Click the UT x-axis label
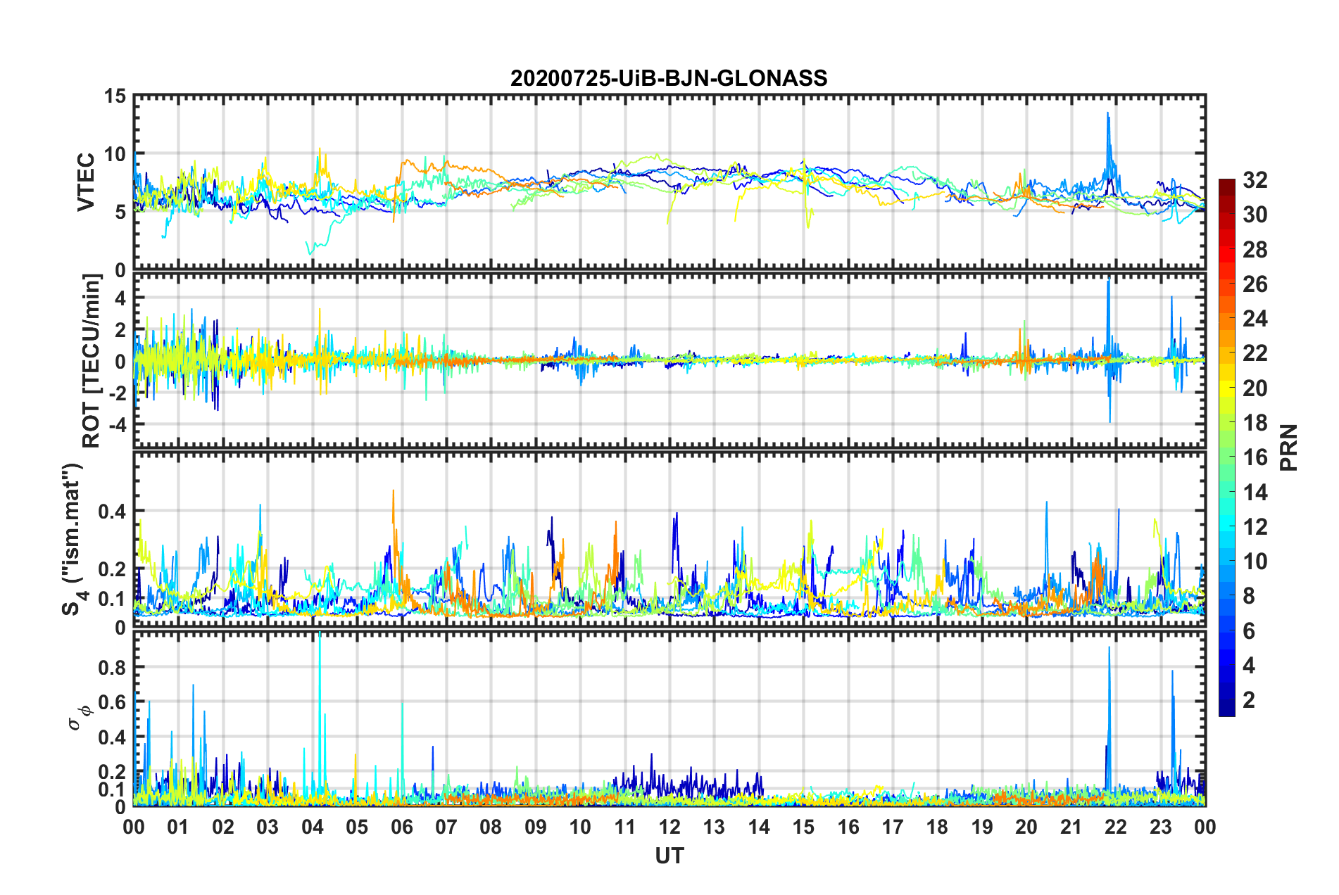The height and width of the screenshot is (895, 1339). click(669, 855)
